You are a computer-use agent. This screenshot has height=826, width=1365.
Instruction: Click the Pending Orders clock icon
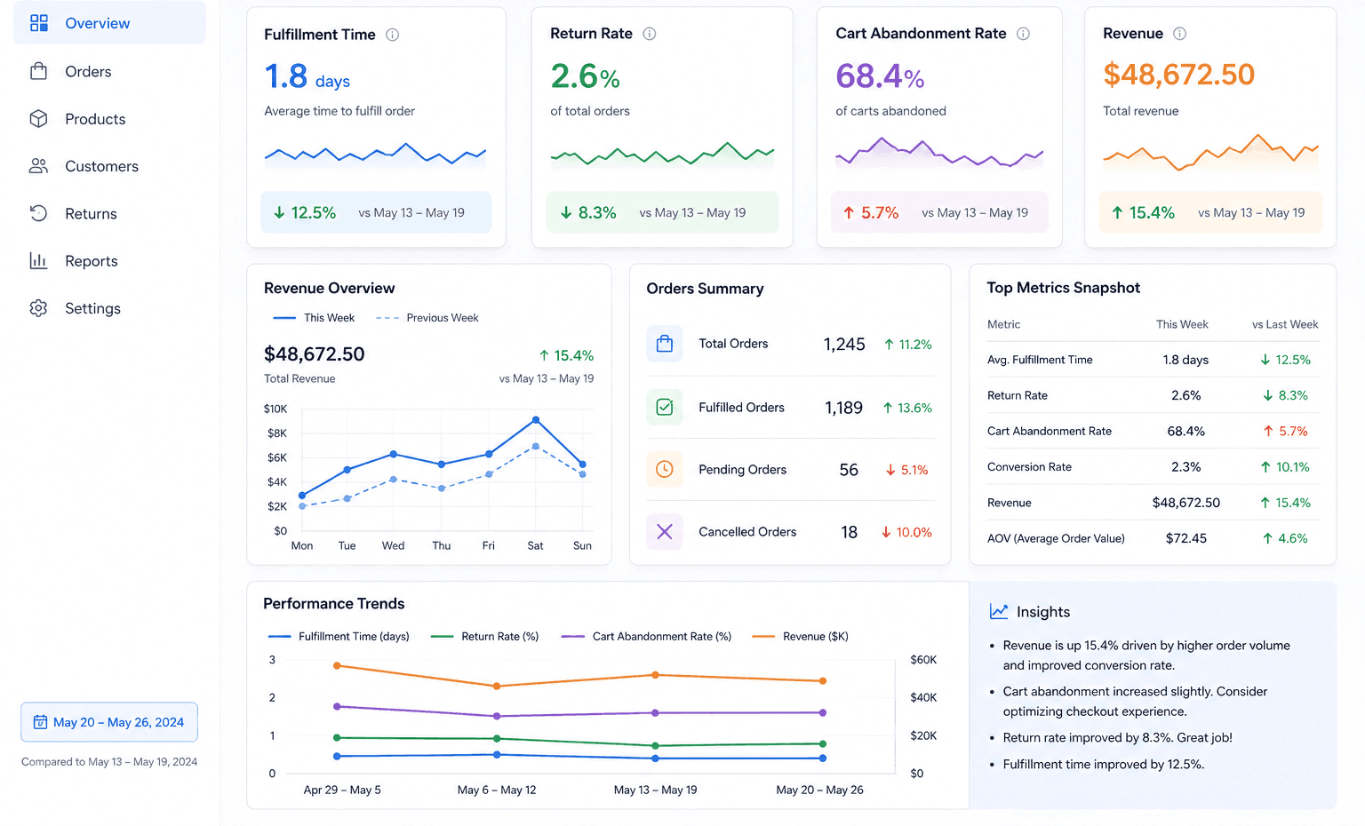pos(665,469)
